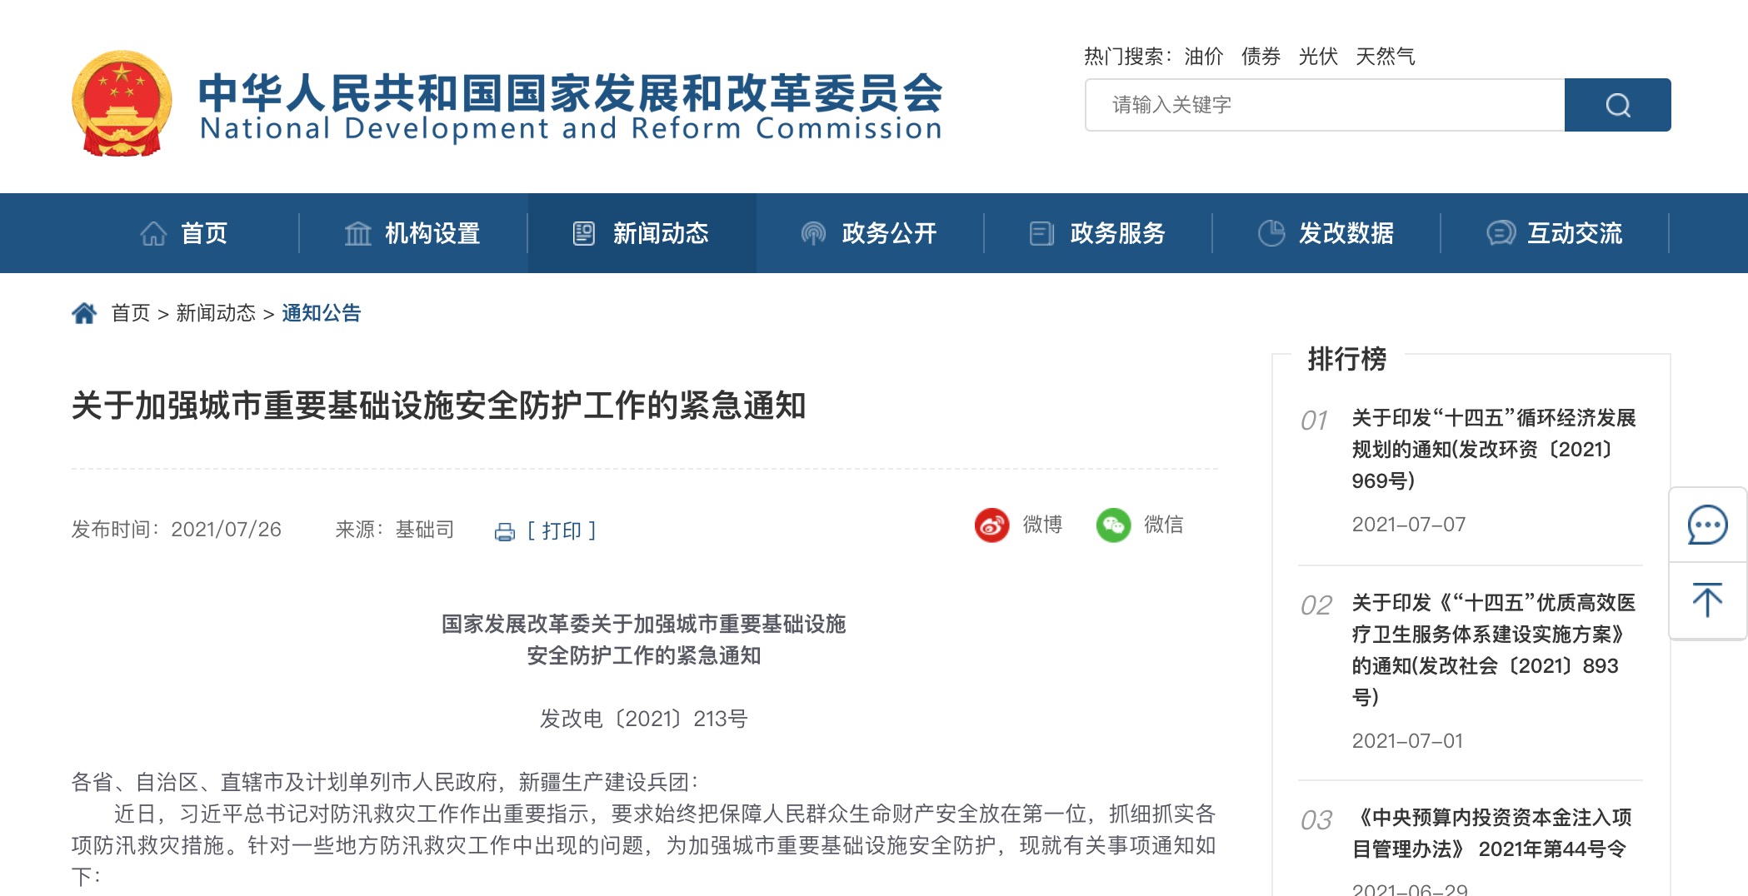Open the floating chat bubble icon
The width and height of the screenshot is (1748, 896).
pos(1707,525)
